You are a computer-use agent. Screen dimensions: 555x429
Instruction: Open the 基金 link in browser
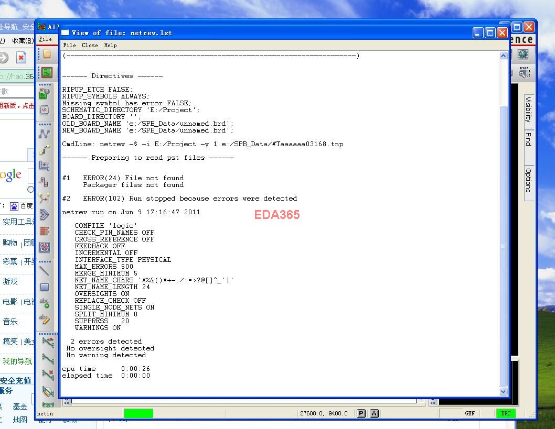pyautogui.click(x=20, y=406)
